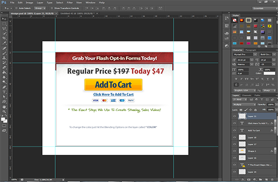Hide the Shape 1 layer

click(235, 151)
